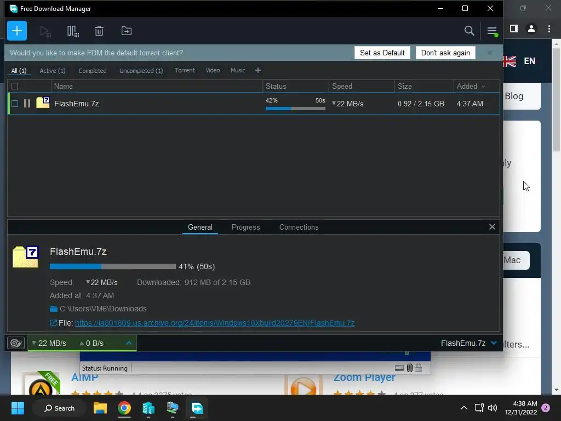Open the network computers taskbar app
Viewport: 561px width, 421px height.
tap(173, 408)
